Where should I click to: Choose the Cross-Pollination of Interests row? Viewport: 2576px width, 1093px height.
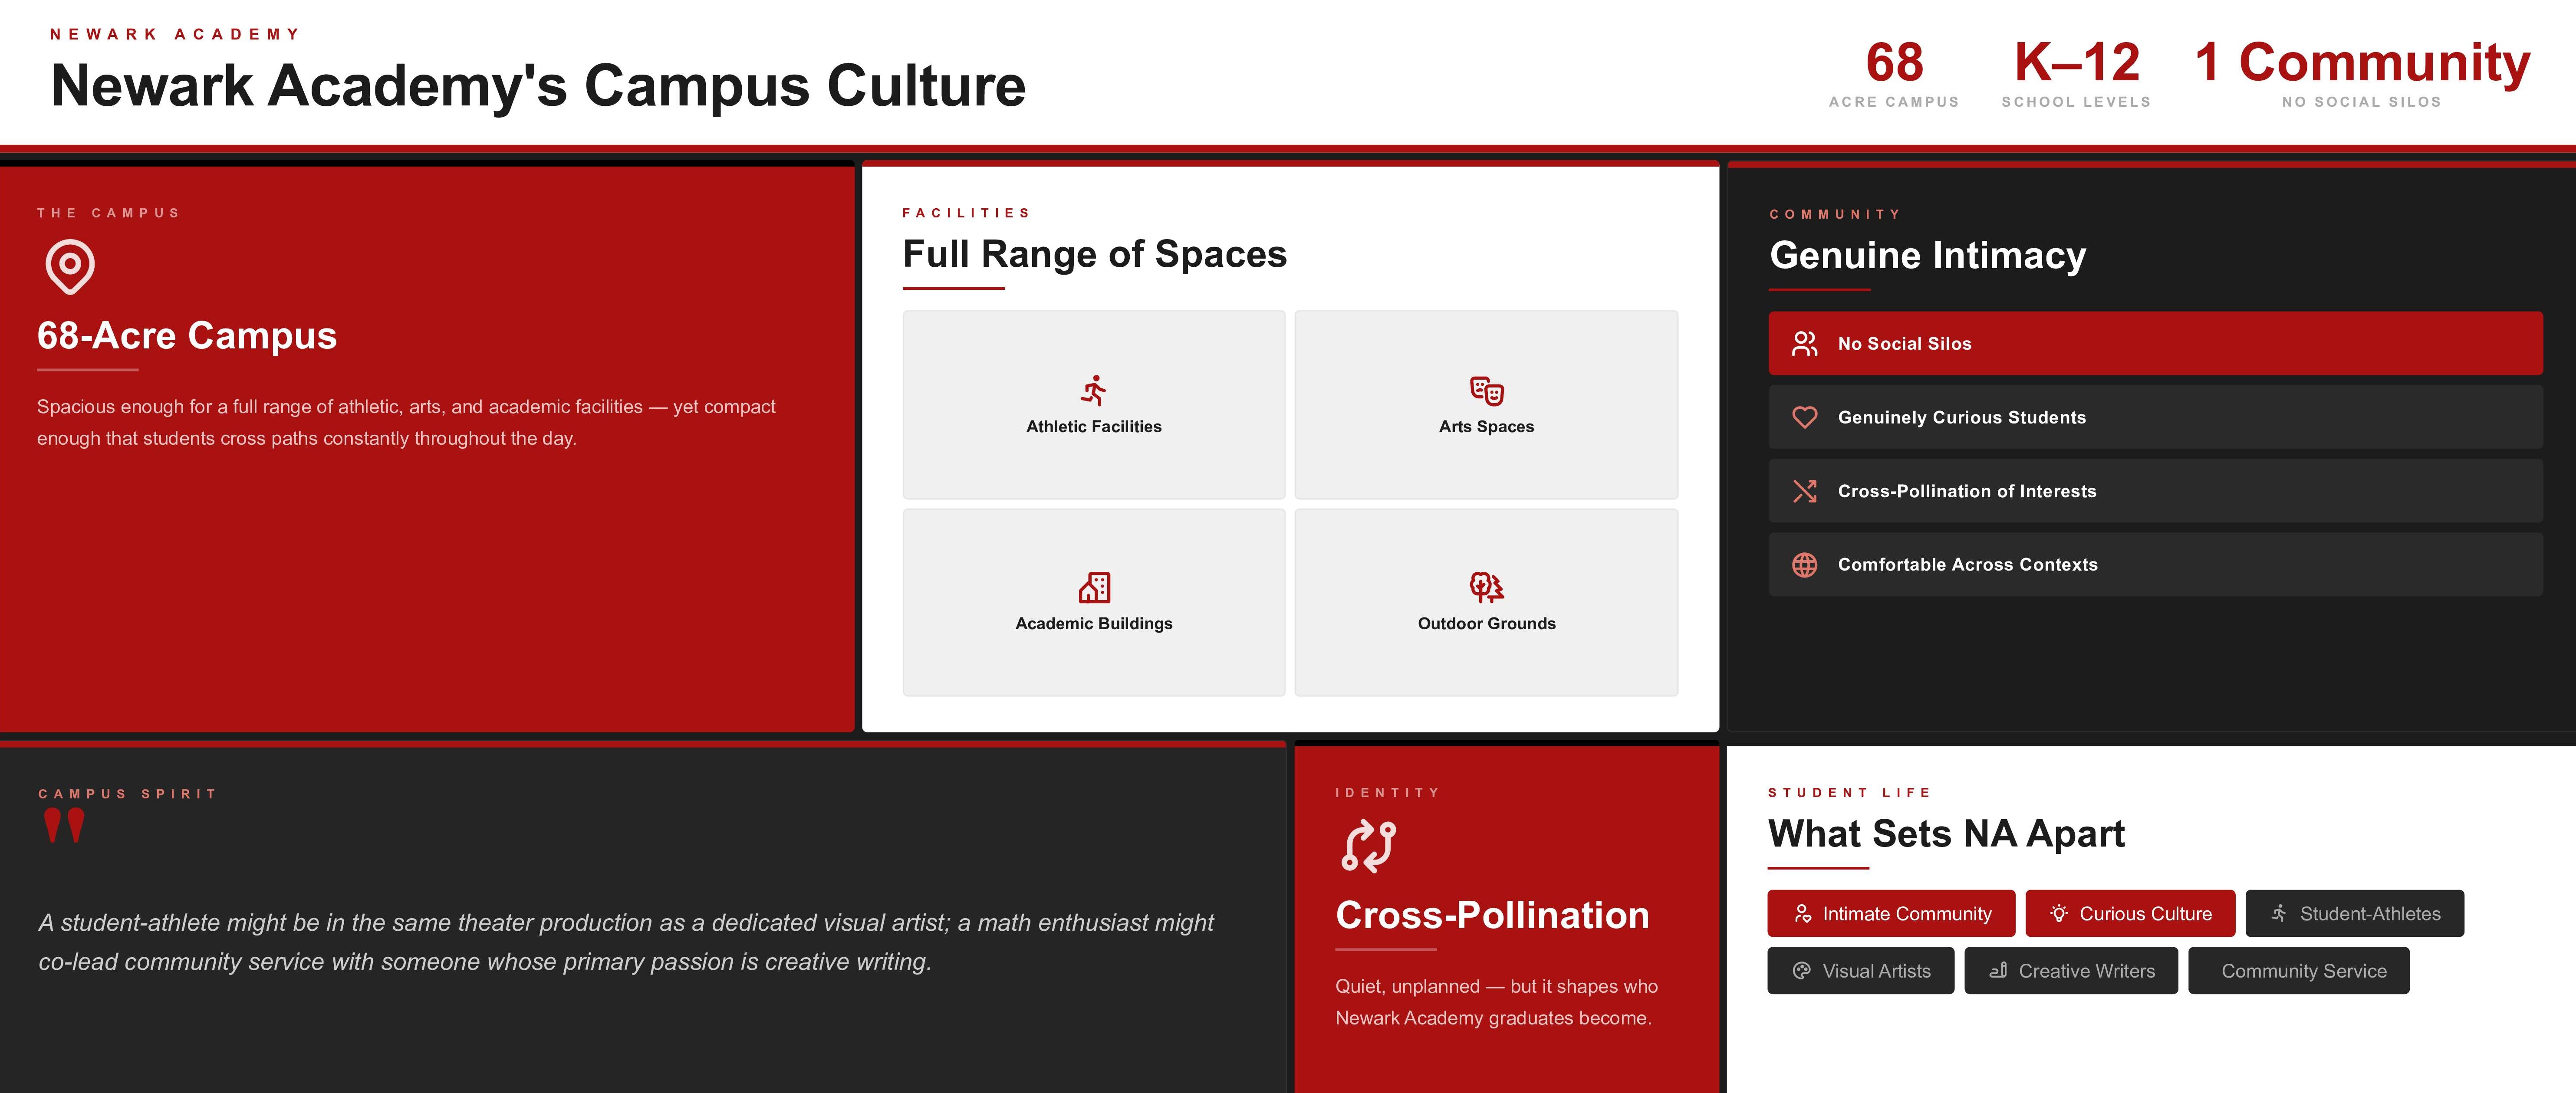pyautogui.click(x=2155, y=491)
